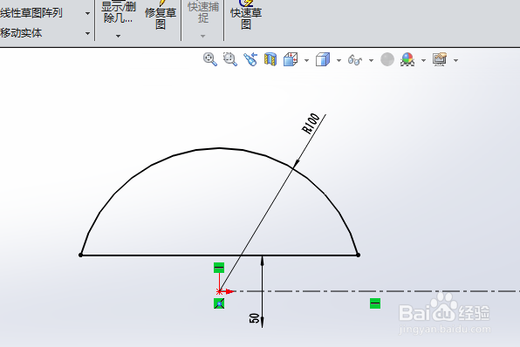
Task: Select the Zoom to Area icon
Action: coord(230,59)
